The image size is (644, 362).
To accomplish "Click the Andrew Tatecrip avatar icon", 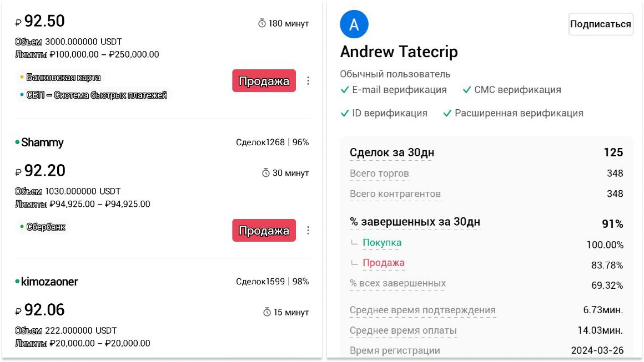I will pos(354,24).
